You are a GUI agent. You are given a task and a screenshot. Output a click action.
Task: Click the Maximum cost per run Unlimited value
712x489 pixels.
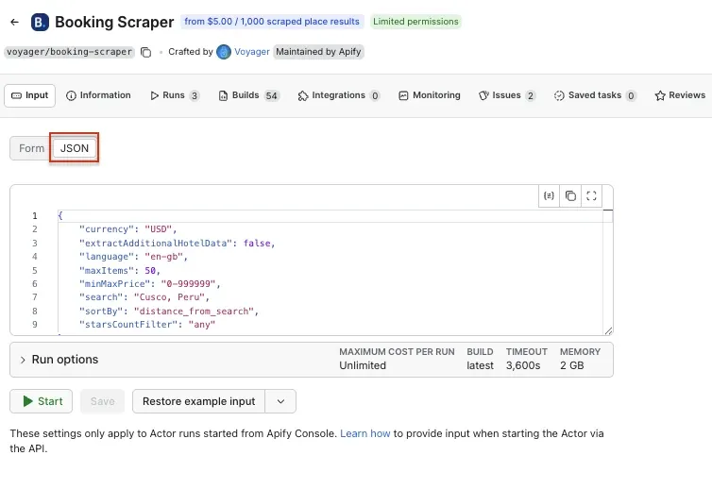pos(363,365)
